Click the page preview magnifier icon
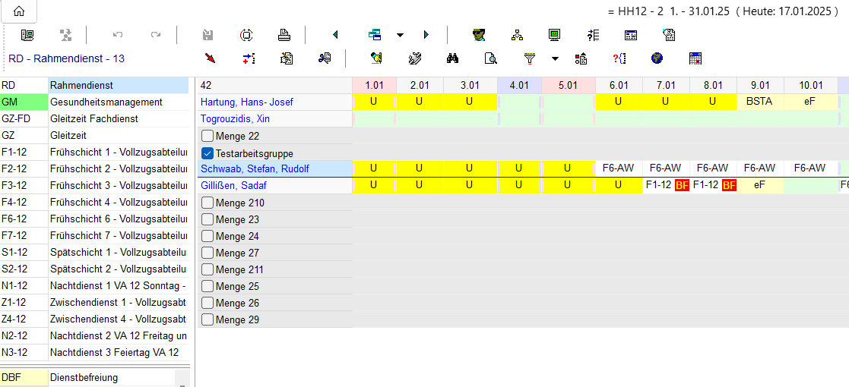 (491, 58)
